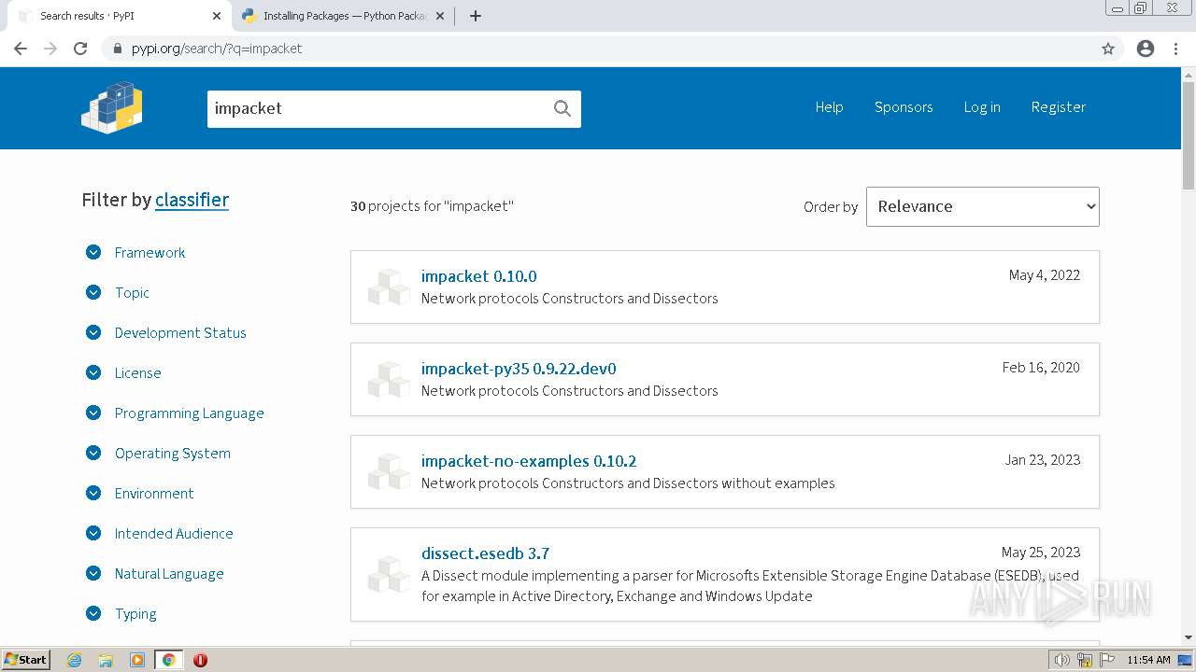Click the impacket-no-examples package icon
This screenshot has width=1196, height=672.
[389, 471]
